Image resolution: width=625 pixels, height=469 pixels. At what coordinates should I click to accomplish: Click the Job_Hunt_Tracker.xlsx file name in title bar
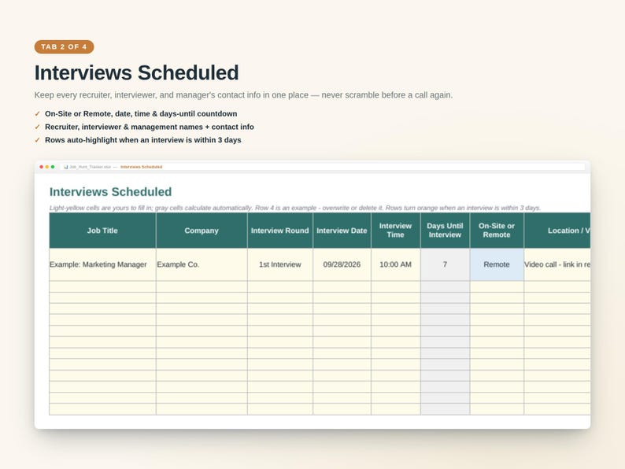pyautogui.click(x=90, y=167)
